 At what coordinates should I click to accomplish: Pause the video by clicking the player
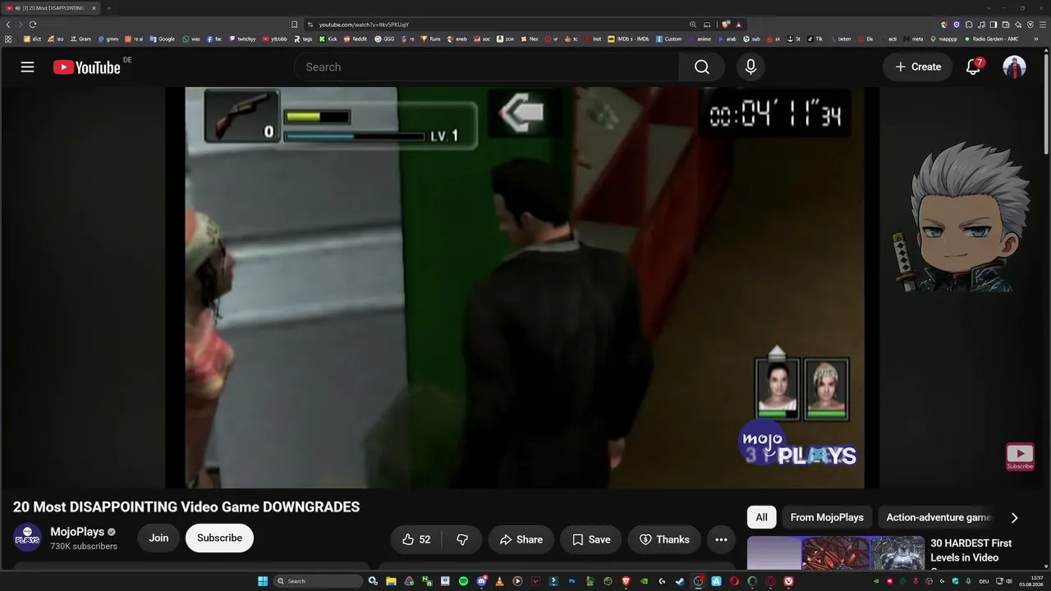(522, 287)
